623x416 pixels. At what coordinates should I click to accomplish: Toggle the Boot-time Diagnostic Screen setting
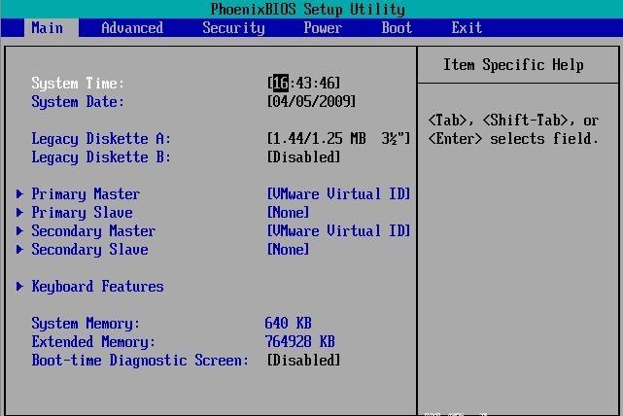(303, 361)
